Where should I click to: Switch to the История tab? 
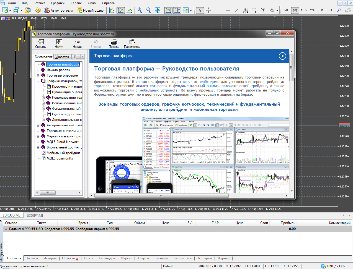(50, 258)
